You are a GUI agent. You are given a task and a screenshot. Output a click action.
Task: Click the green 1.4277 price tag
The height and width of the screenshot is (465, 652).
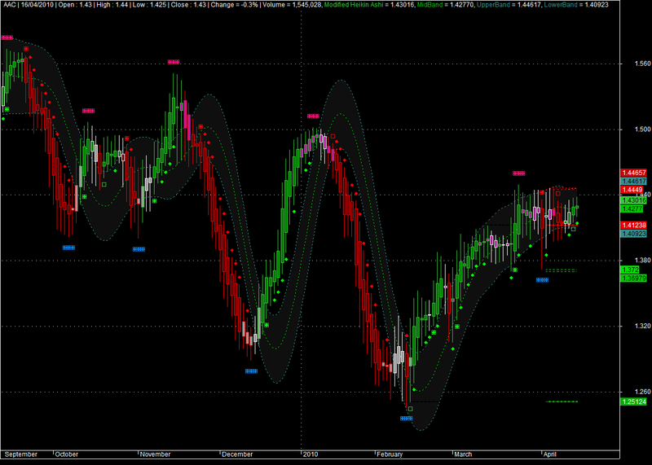tap(632, 208)
